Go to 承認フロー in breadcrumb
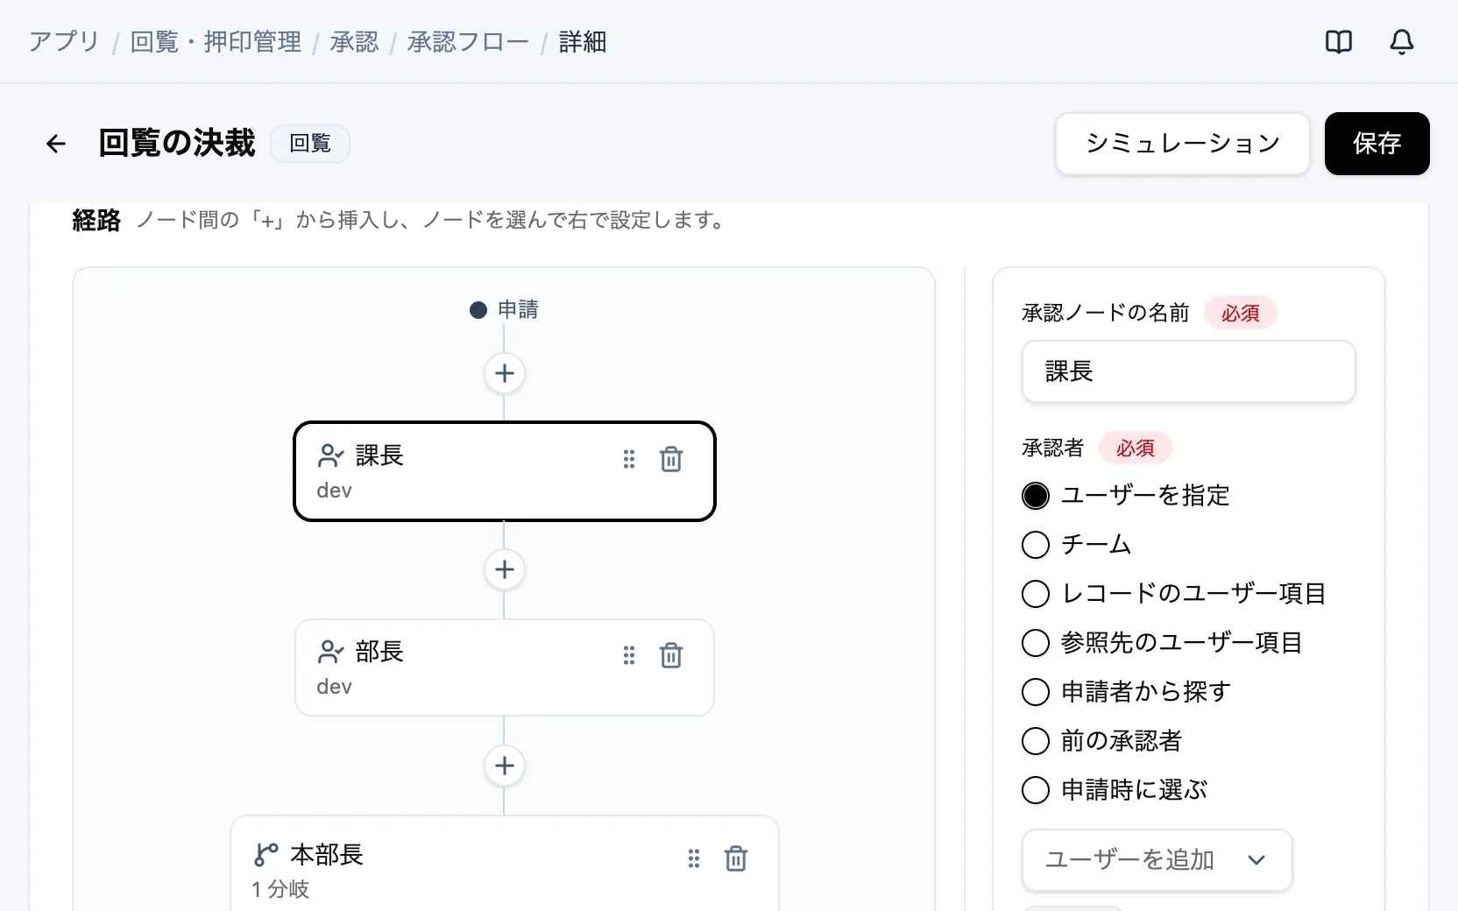 tap(468, 42)
